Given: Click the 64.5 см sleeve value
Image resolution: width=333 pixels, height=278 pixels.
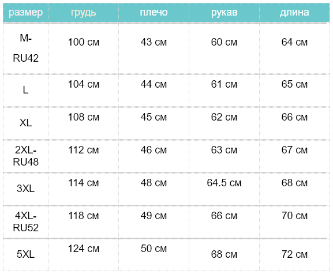Looking at the screenshot, I should coord(224,183).
